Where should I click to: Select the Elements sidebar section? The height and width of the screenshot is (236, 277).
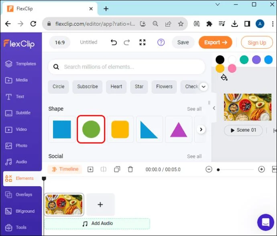click(x=22, y=179)
